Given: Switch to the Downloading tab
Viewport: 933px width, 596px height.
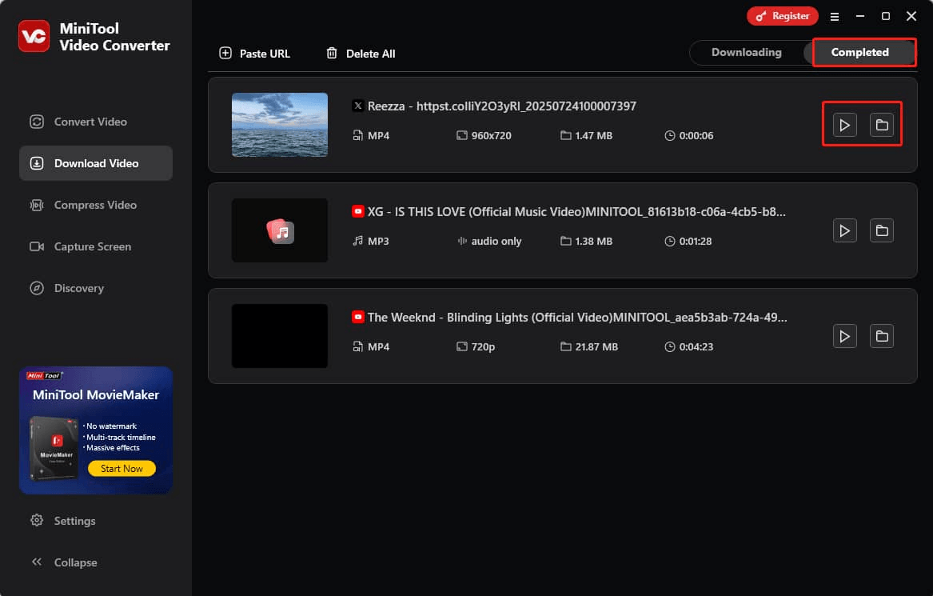Looking at the screenshot, I should (x=746, y=52).
